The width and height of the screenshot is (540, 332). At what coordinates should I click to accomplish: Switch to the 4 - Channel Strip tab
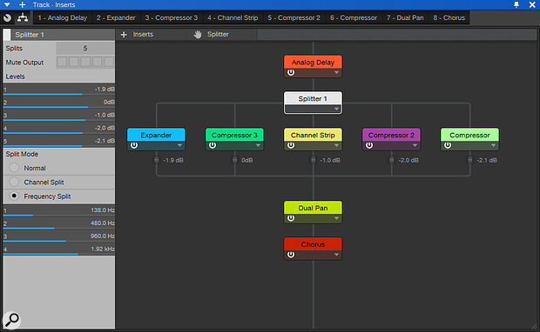click(233, 17)
